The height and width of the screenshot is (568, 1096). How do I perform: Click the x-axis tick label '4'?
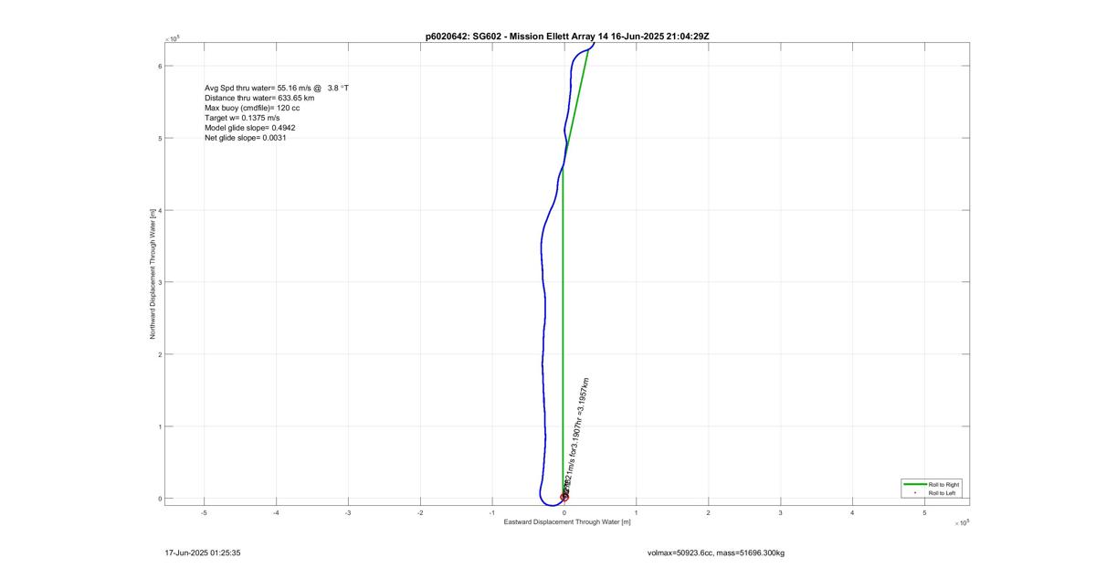tap(853, 513)
